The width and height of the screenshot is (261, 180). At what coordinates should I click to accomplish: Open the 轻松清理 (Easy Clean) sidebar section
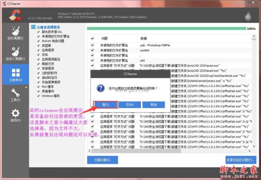15,33
